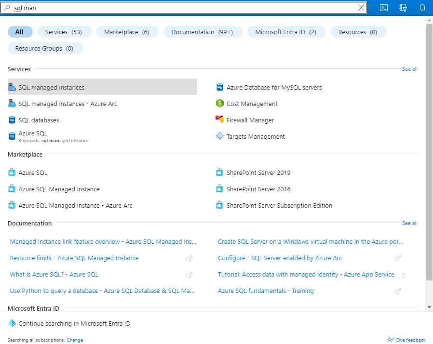
Task: Click the Marketplace Azure SQL bag icon
Action: (12, 172)
